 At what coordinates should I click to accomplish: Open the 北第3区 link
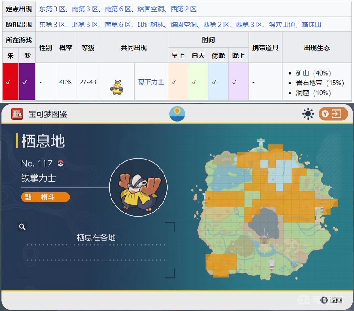(85, 24)
